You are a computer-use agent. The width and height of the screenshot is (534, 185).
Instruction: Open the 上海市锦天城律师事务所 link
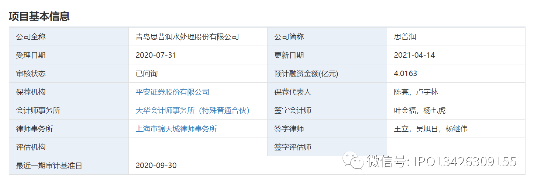(176, 129)
